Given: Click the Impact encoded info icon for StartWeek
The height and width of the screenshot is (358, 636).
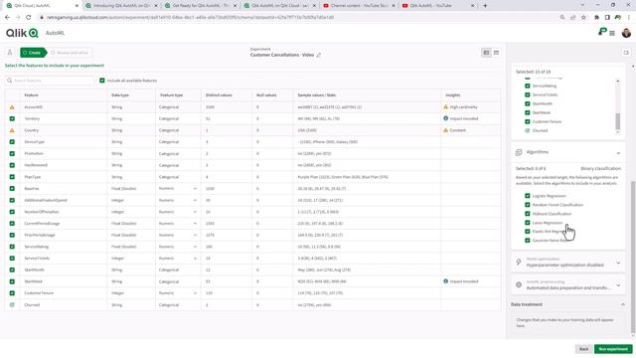Looking at the screenshot, I should (x=446, y=281).
